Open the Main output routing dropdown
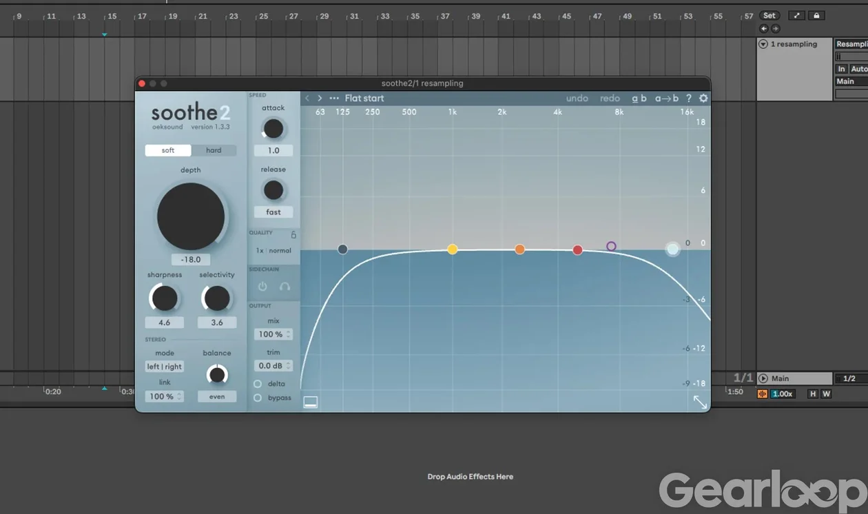The image size is (868, 514). (851, 81)
